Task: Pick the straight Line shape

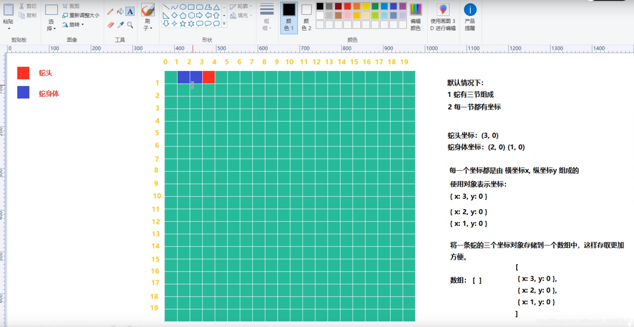Action: (166, 7)
